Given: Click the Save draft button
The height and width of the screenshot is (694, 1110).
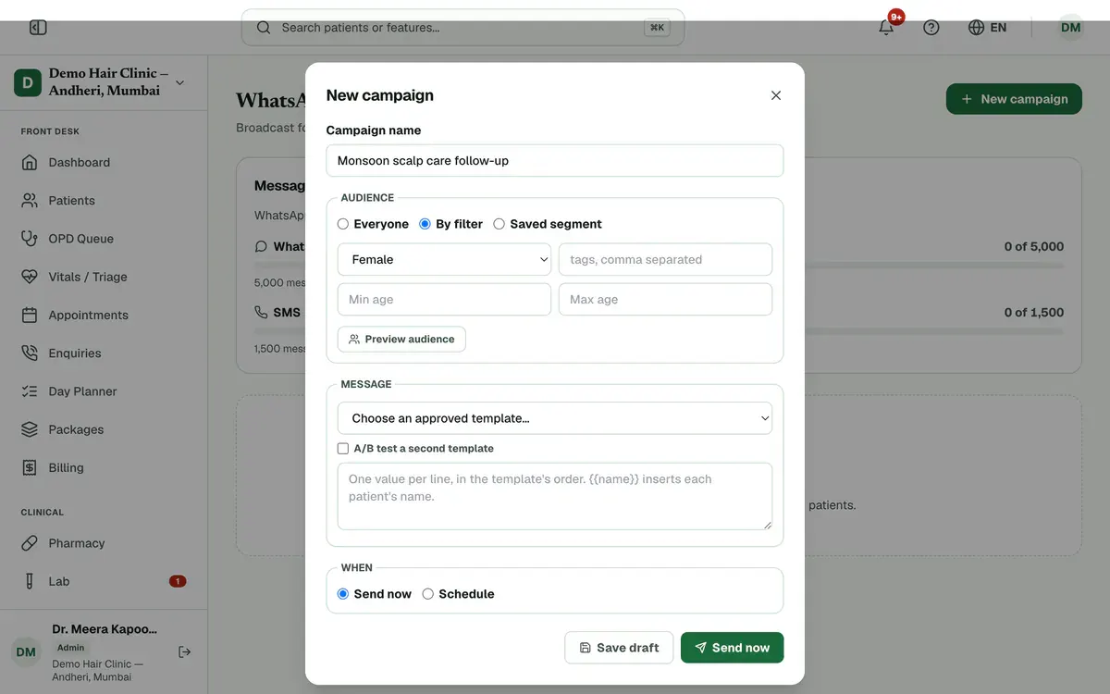Looking at the screenshot, I should [x=619, y=648].
